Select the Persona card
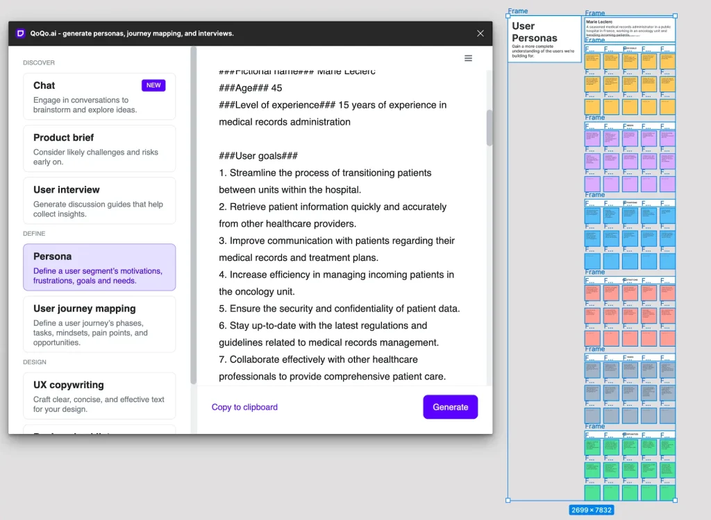This screenshot has width=711, height=520. (99, 267)
